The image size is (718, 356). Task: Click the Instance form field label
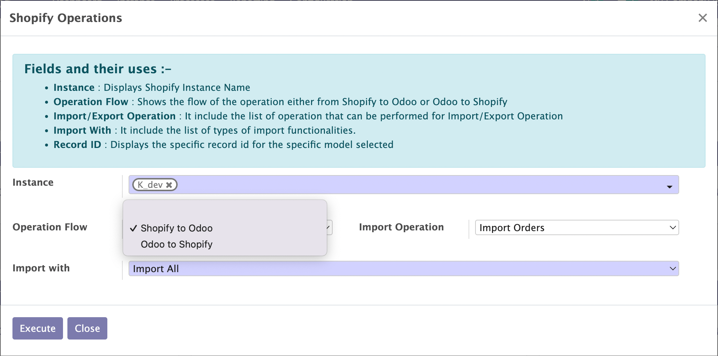[33, 182]
